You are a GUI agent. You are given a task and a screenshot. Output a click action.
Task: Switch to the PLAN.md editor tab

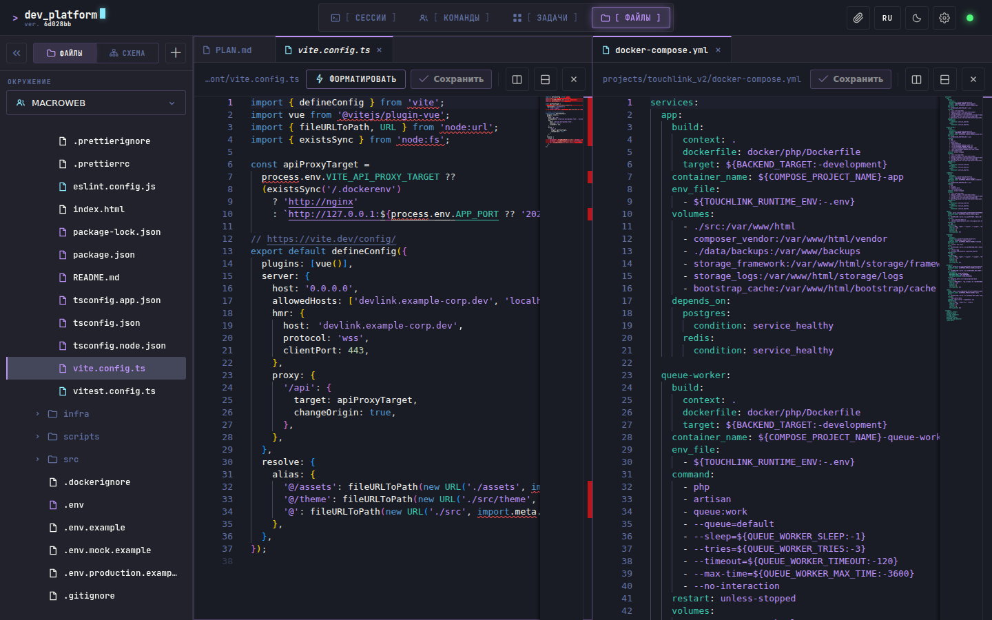click(234, 50)
